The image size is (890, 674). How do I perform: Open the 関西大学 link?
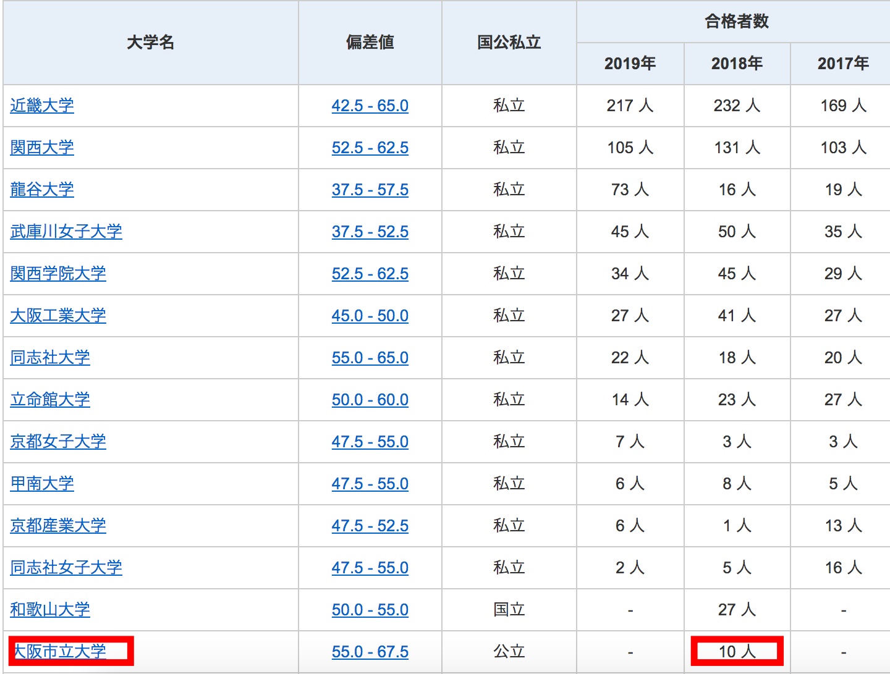pyautogui.click(x=42, y=148)
